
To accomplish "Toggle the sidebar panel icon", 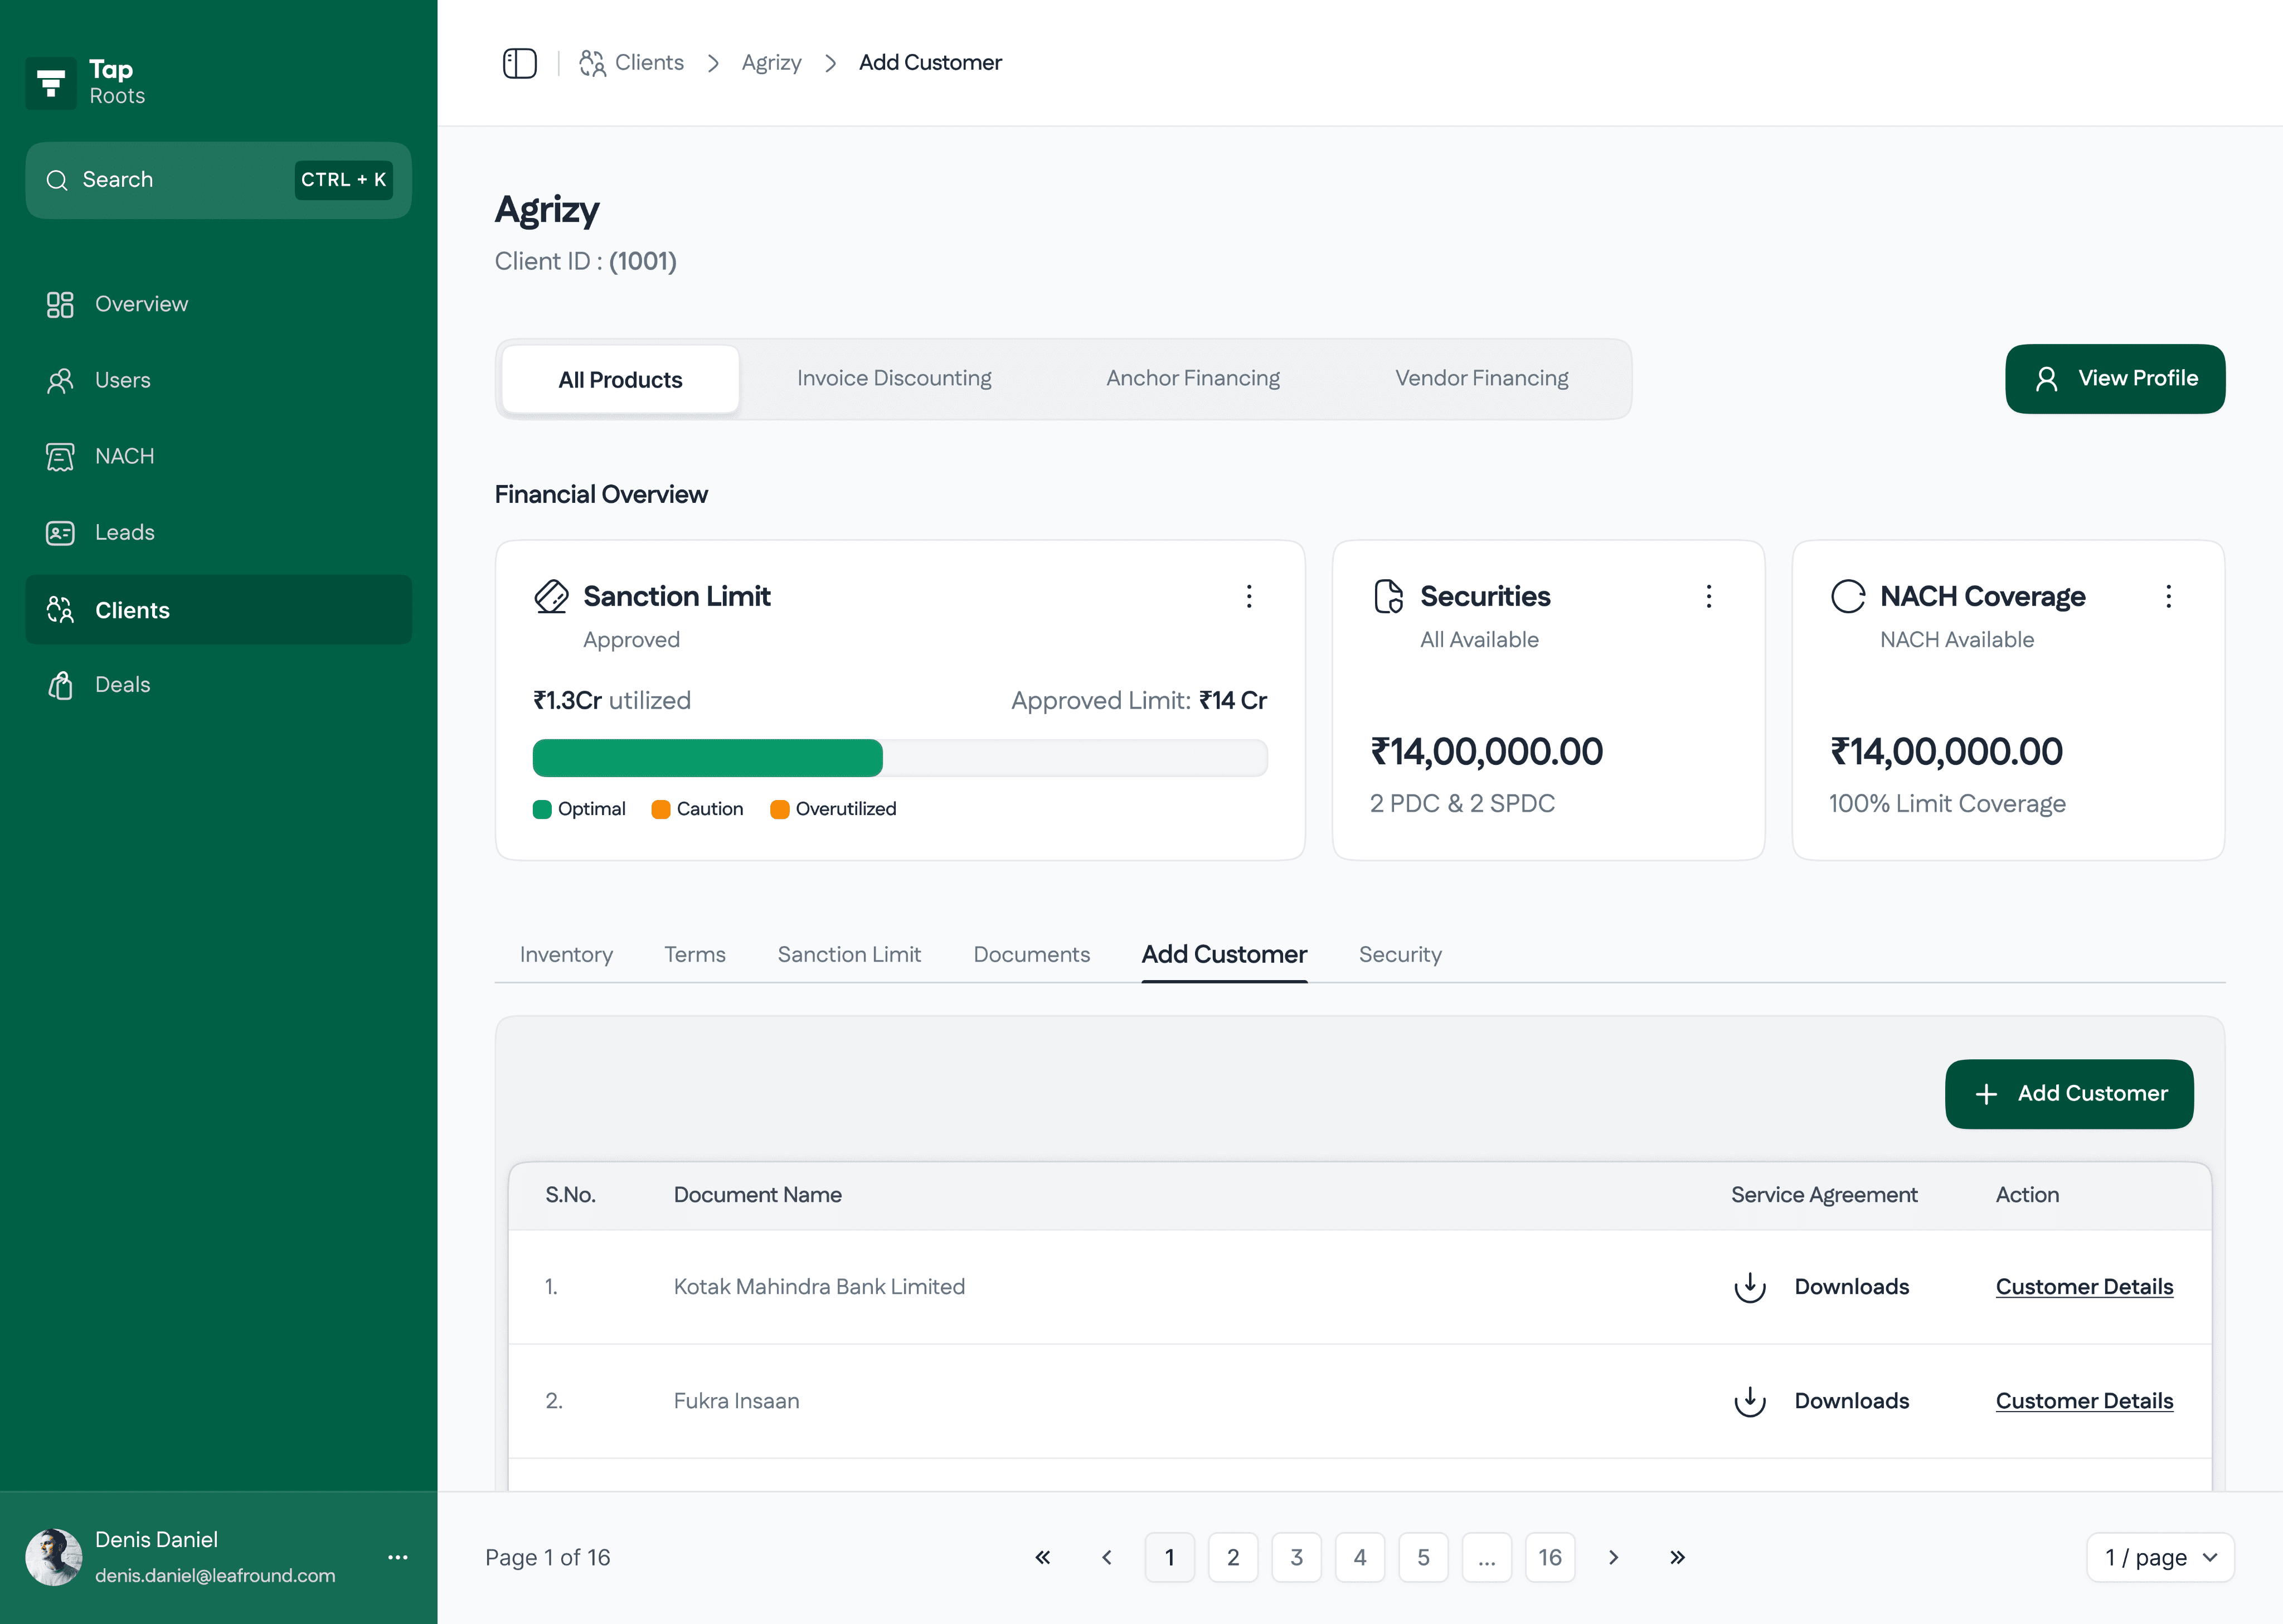I will (x=519, y=63).
